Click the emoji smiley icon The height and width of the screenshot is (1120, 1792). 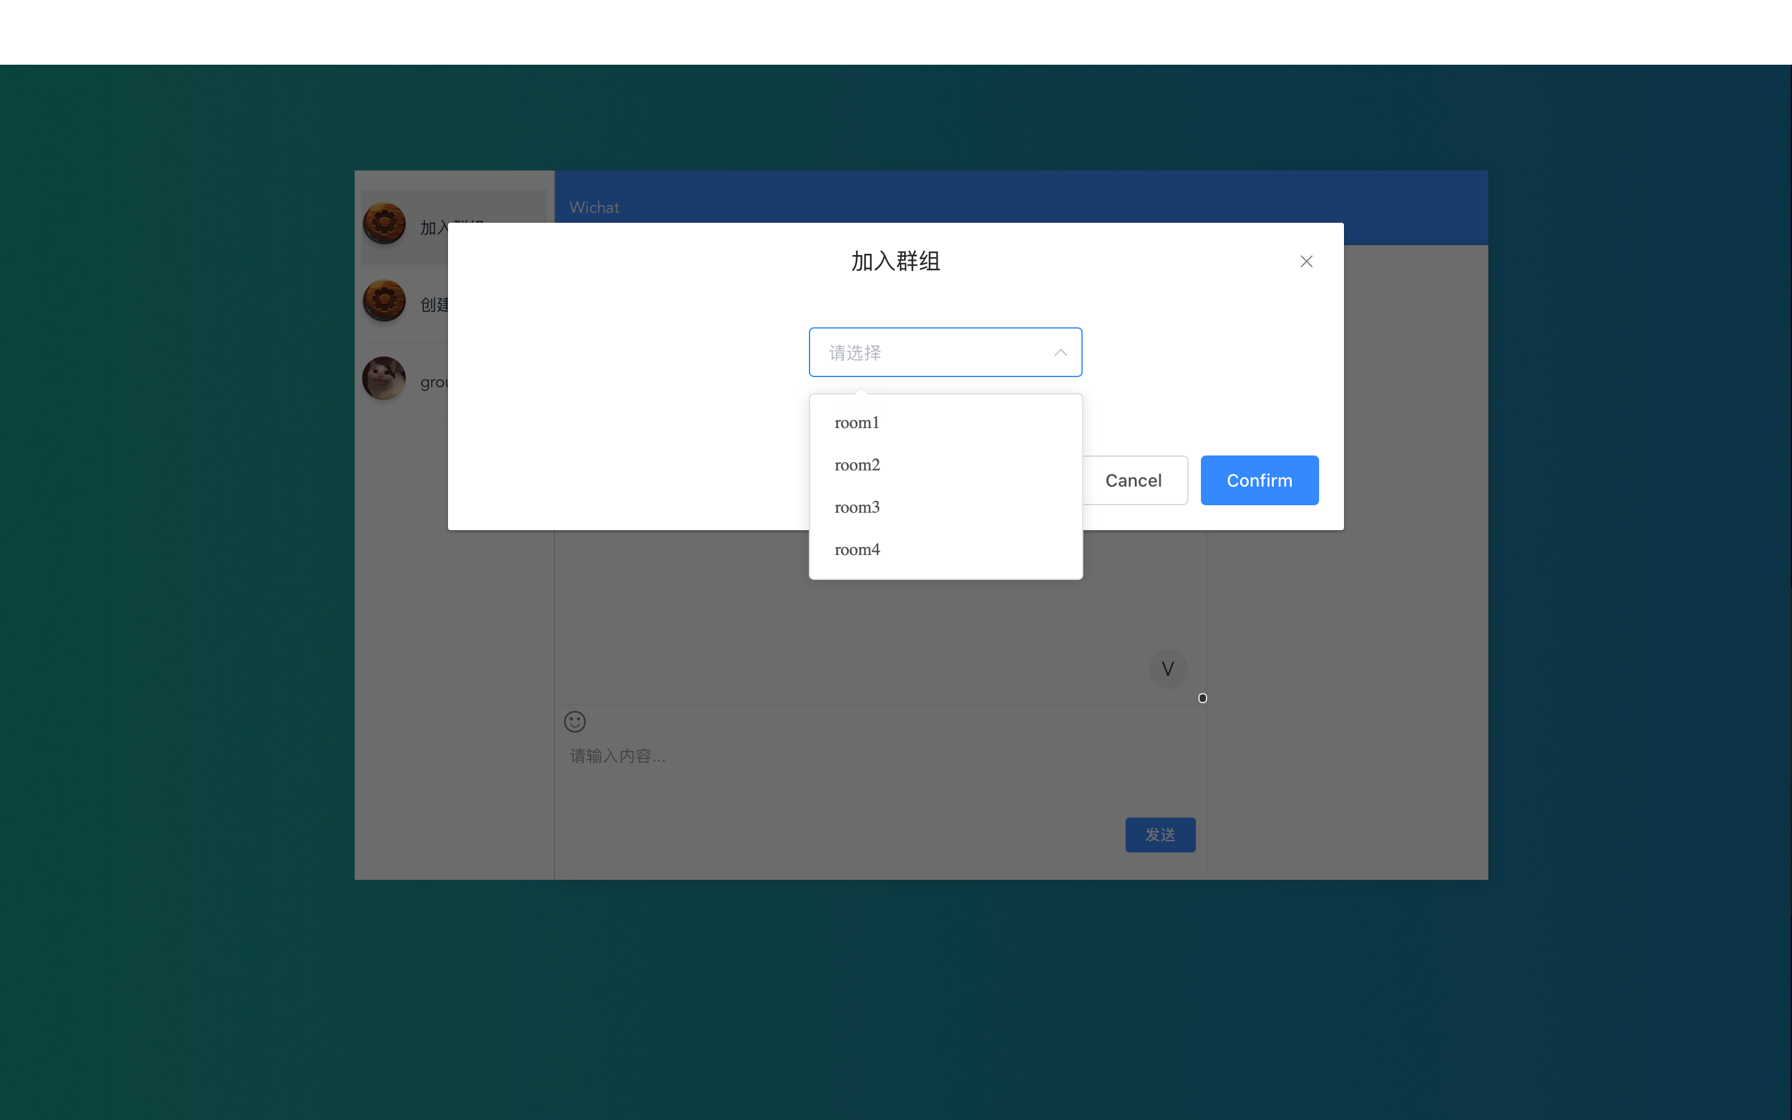pyautogui.click(x=575, y=722)
